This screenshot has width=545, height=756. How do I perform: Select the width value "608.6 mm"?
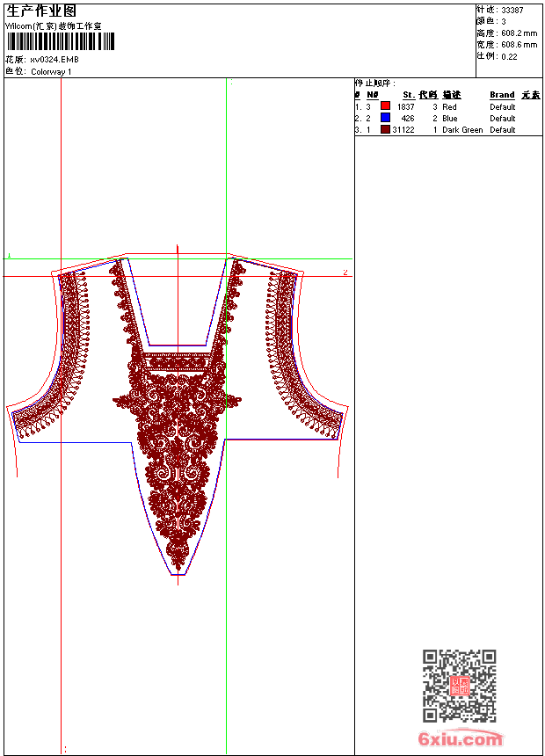[x=520, y=45]
